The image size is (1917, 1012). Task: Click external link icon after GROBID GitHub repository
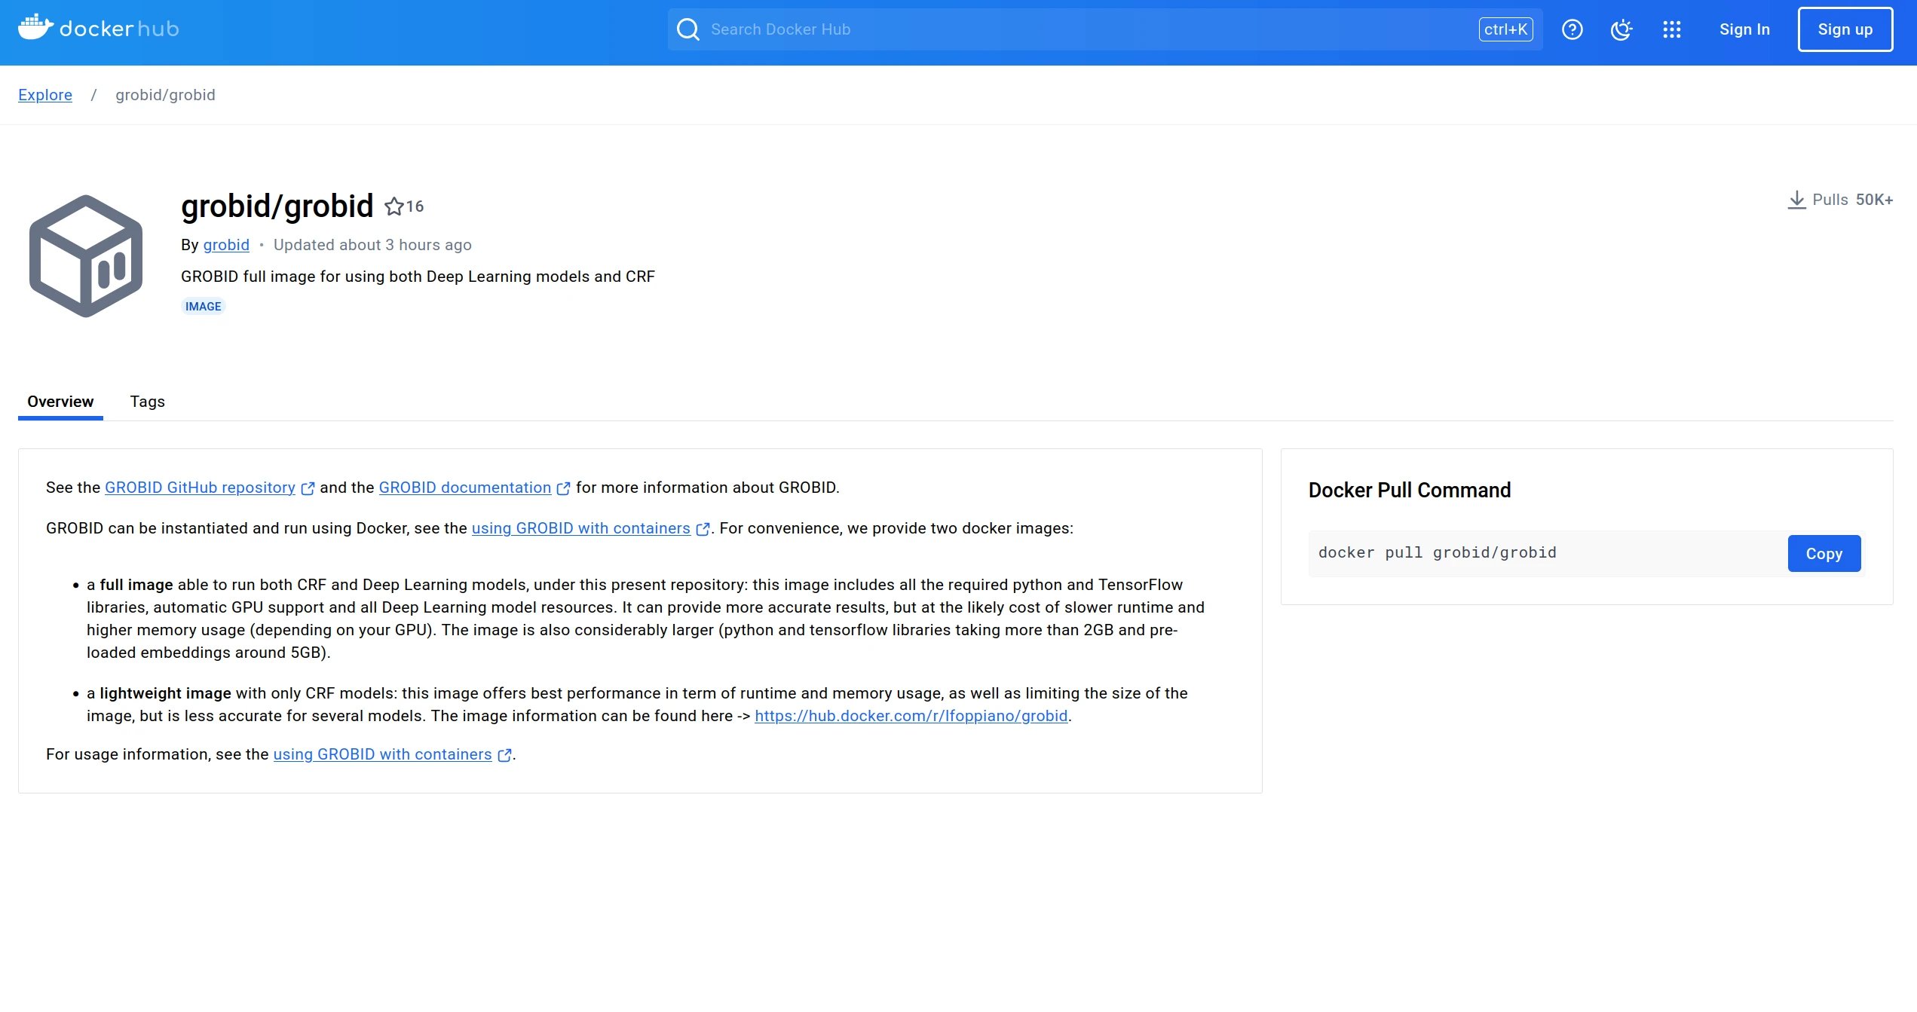308,488
